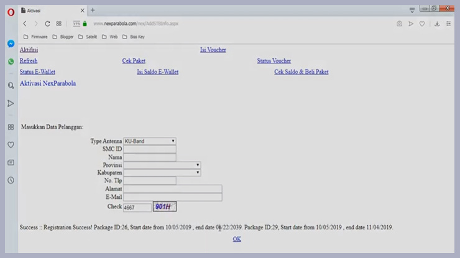
Task: Open the Speed Dial start page button
Action: click(58, 24)
